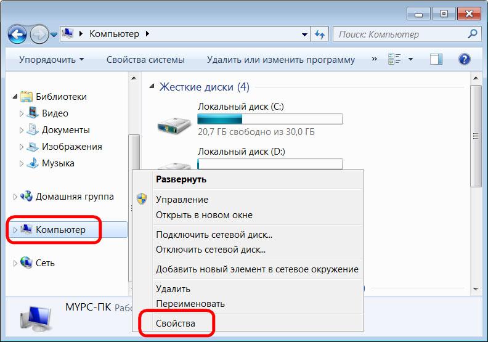Refresh the current folder view

pyautogui.click(x=320, y=35)
